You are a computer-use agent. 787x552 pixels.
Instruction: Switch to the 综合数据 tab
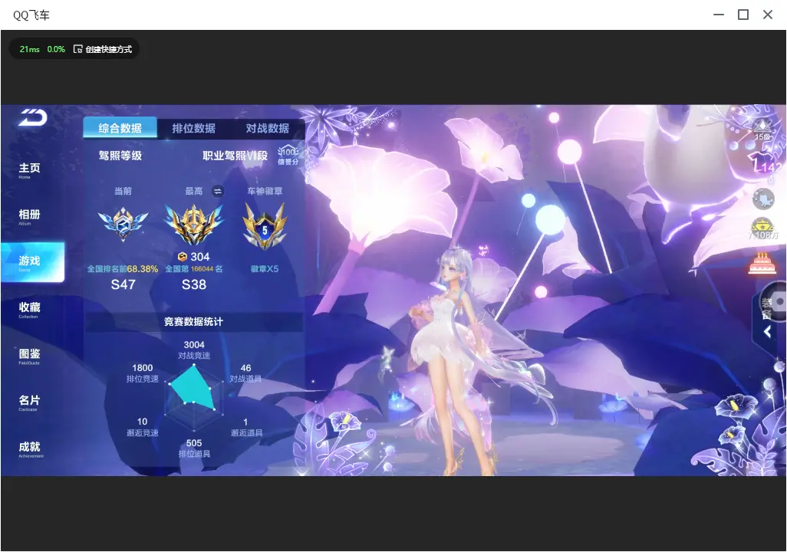click(x=120, y=128)
